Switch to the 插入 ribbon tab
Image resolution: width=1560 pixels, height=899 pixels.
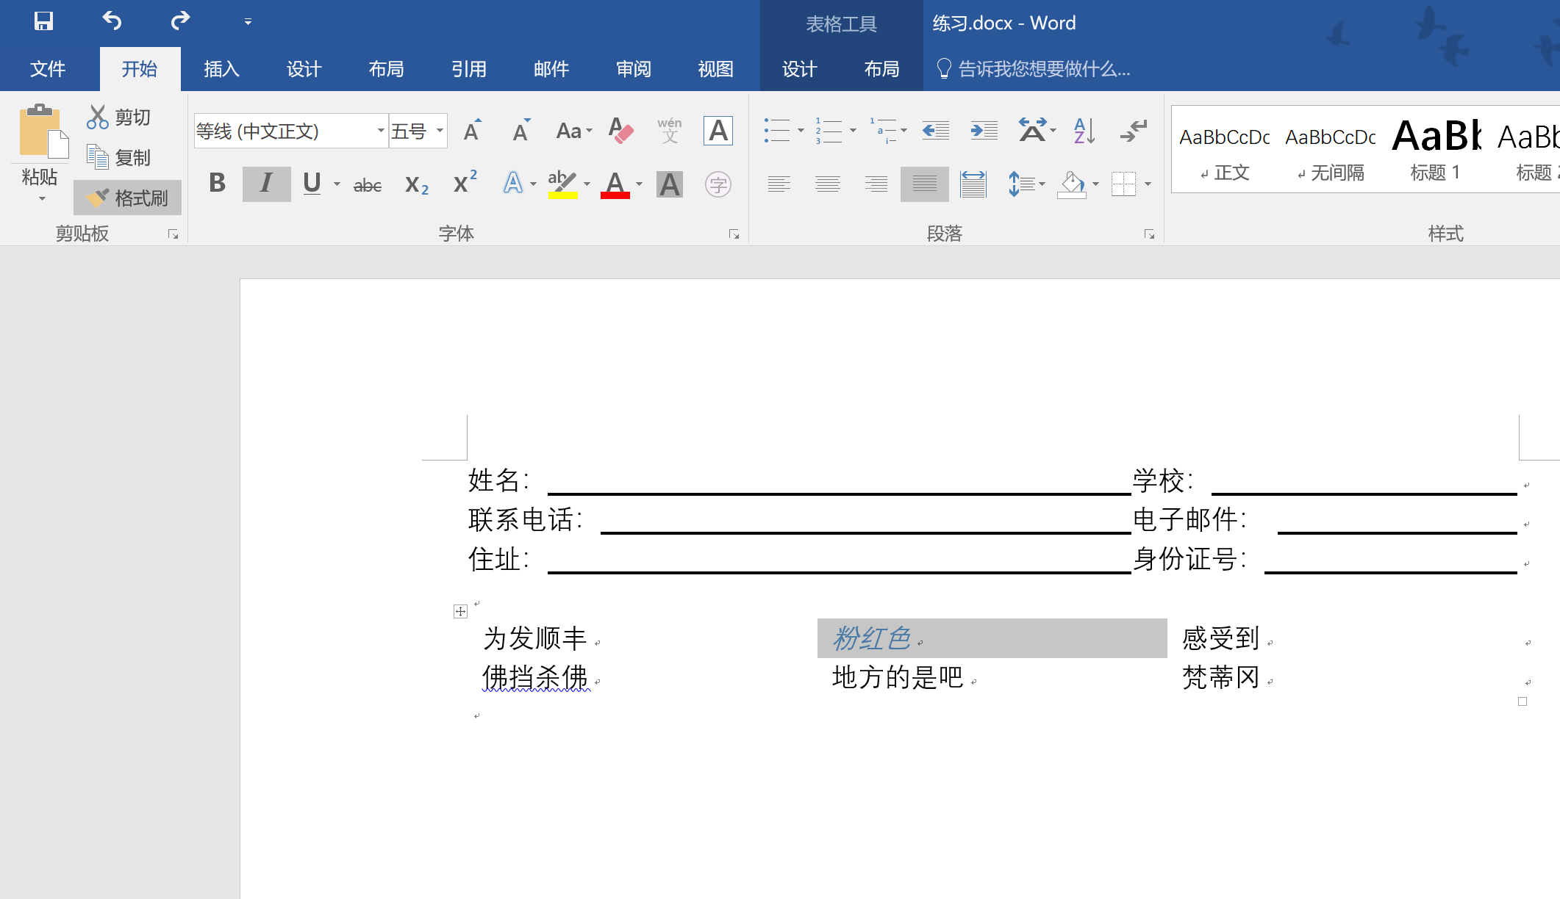221,68
